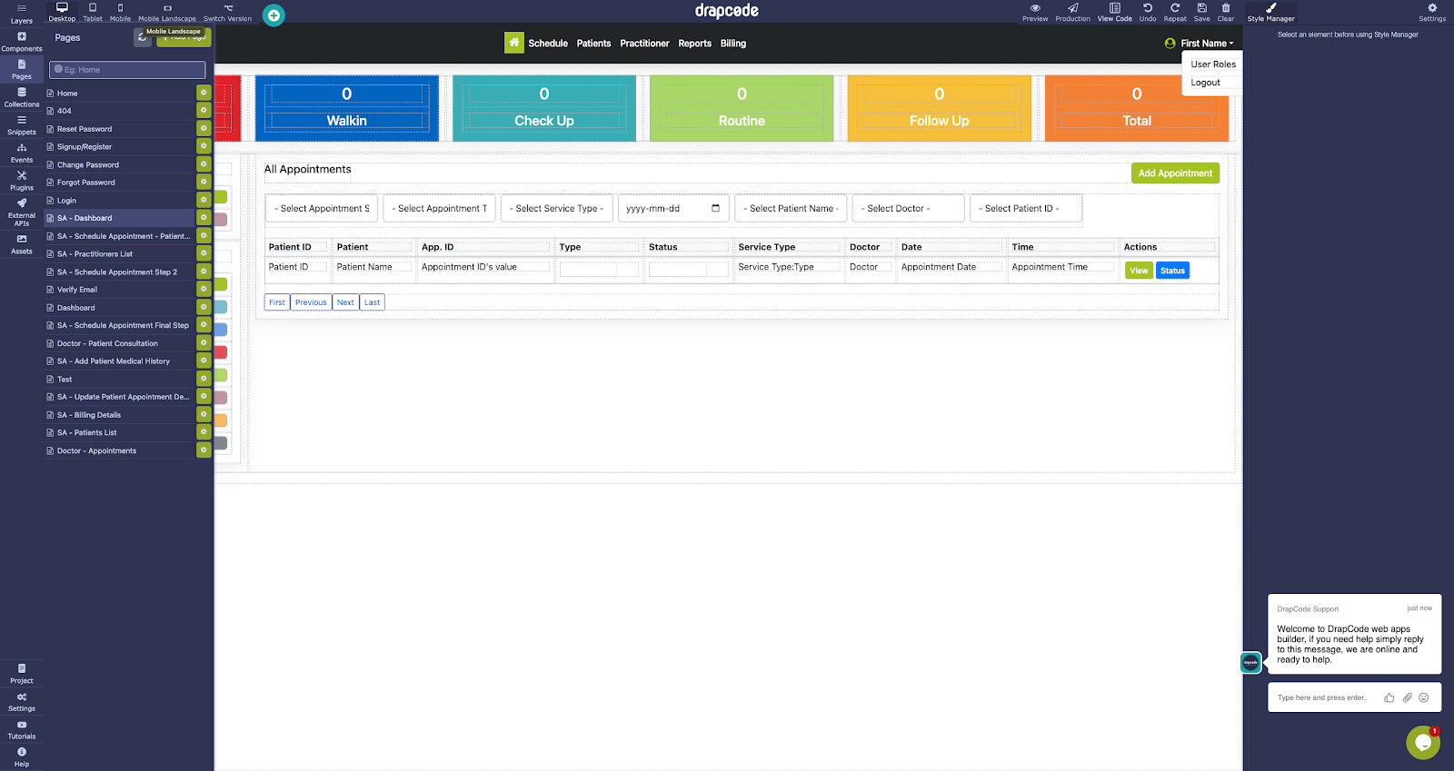Viewport: 1454px width, 771px height.
Task: Open View Code
Action: point(1114,12)
